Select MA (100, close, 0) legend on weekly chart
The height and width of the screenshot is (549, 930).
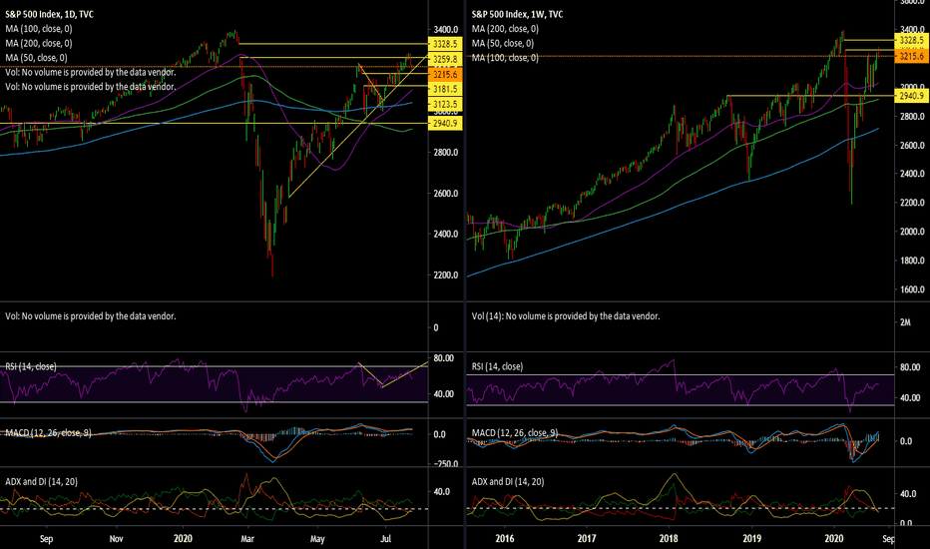505,58
